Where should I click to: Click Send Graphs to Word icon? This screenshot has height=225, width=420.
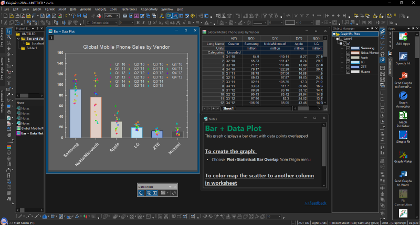click(403, 174)
